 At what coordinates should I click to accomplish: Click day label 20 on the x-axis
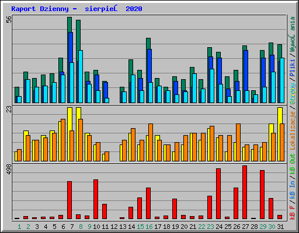tap(184, 227)
